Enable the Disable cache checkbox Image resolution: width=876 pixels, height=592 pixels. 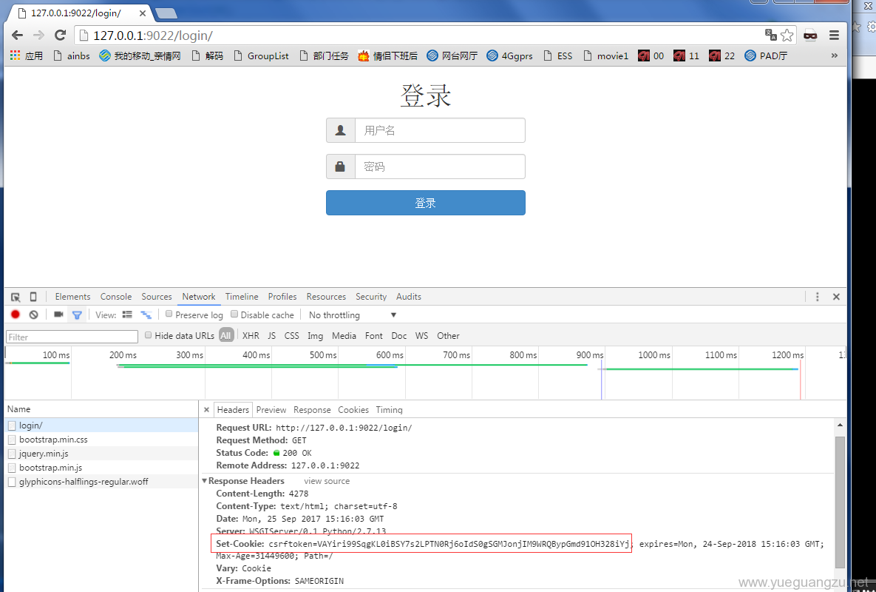234,314
